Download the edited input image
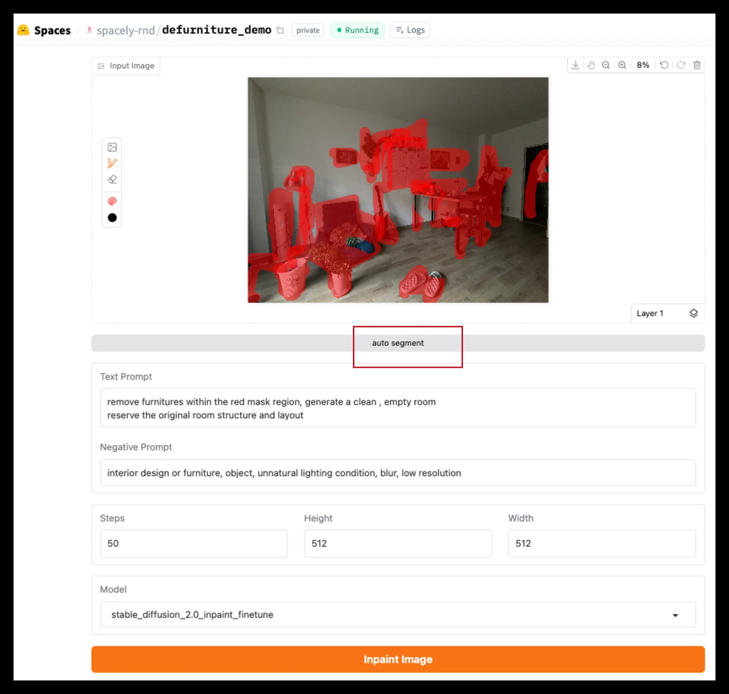 tap(575, 65)
